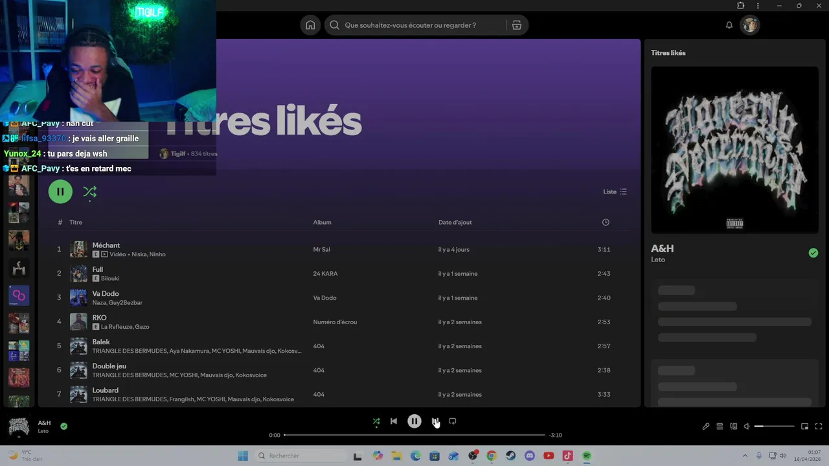Open Windows Start menu

[243, 456]
